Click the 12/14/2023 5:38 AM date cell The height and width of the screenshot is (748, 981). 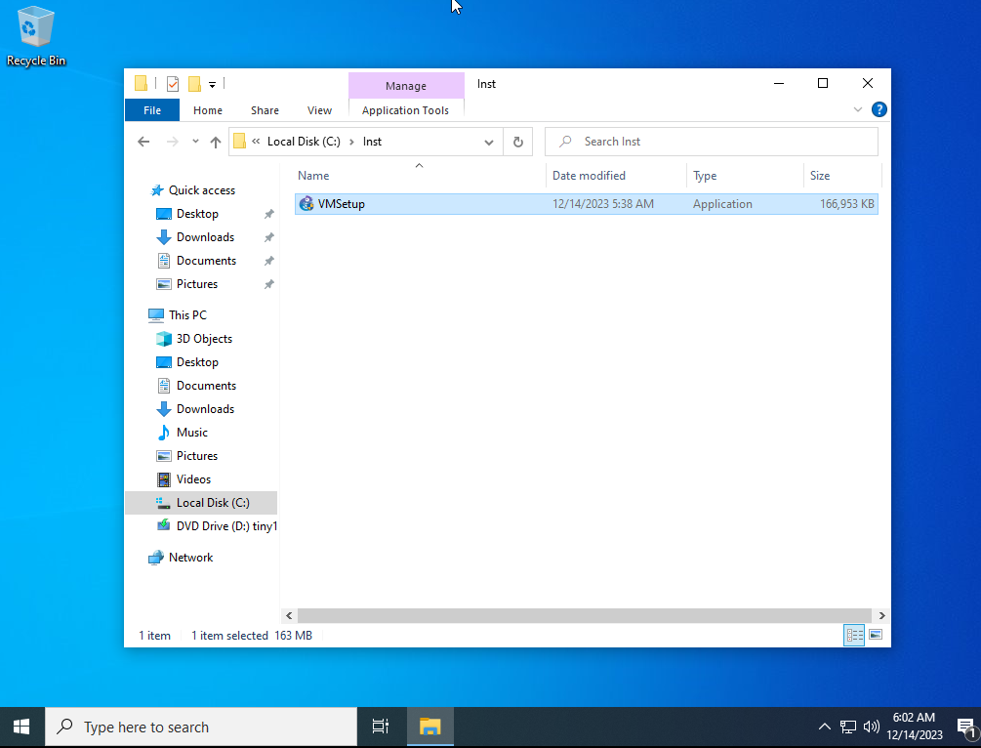pyautogui.click(x=603, y=204)
